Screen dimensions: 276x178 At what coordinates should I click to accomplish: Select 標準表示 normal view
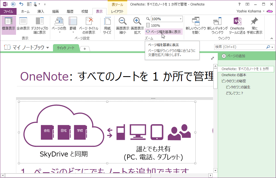(9, 25)
